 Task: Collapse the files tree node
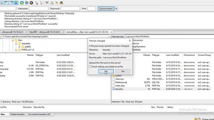tap(13, 40)
